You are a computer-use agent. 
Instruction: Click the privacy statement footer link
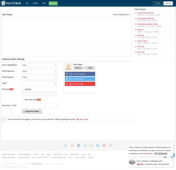coord(8,158)
